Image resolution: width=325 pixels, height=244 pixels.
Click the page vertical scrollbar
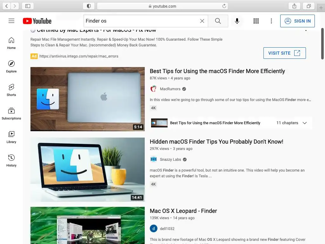(322, 44)
